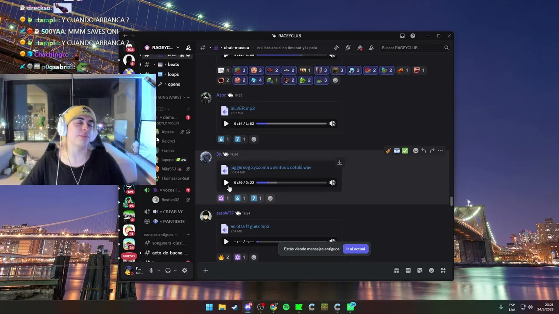Open headphone output options dropdown
Viewport: 559px width, 314px height.
point(175,270)
